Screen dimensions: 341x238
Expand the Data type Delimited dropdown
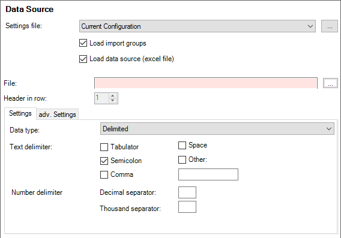click(x=217, y=128)
